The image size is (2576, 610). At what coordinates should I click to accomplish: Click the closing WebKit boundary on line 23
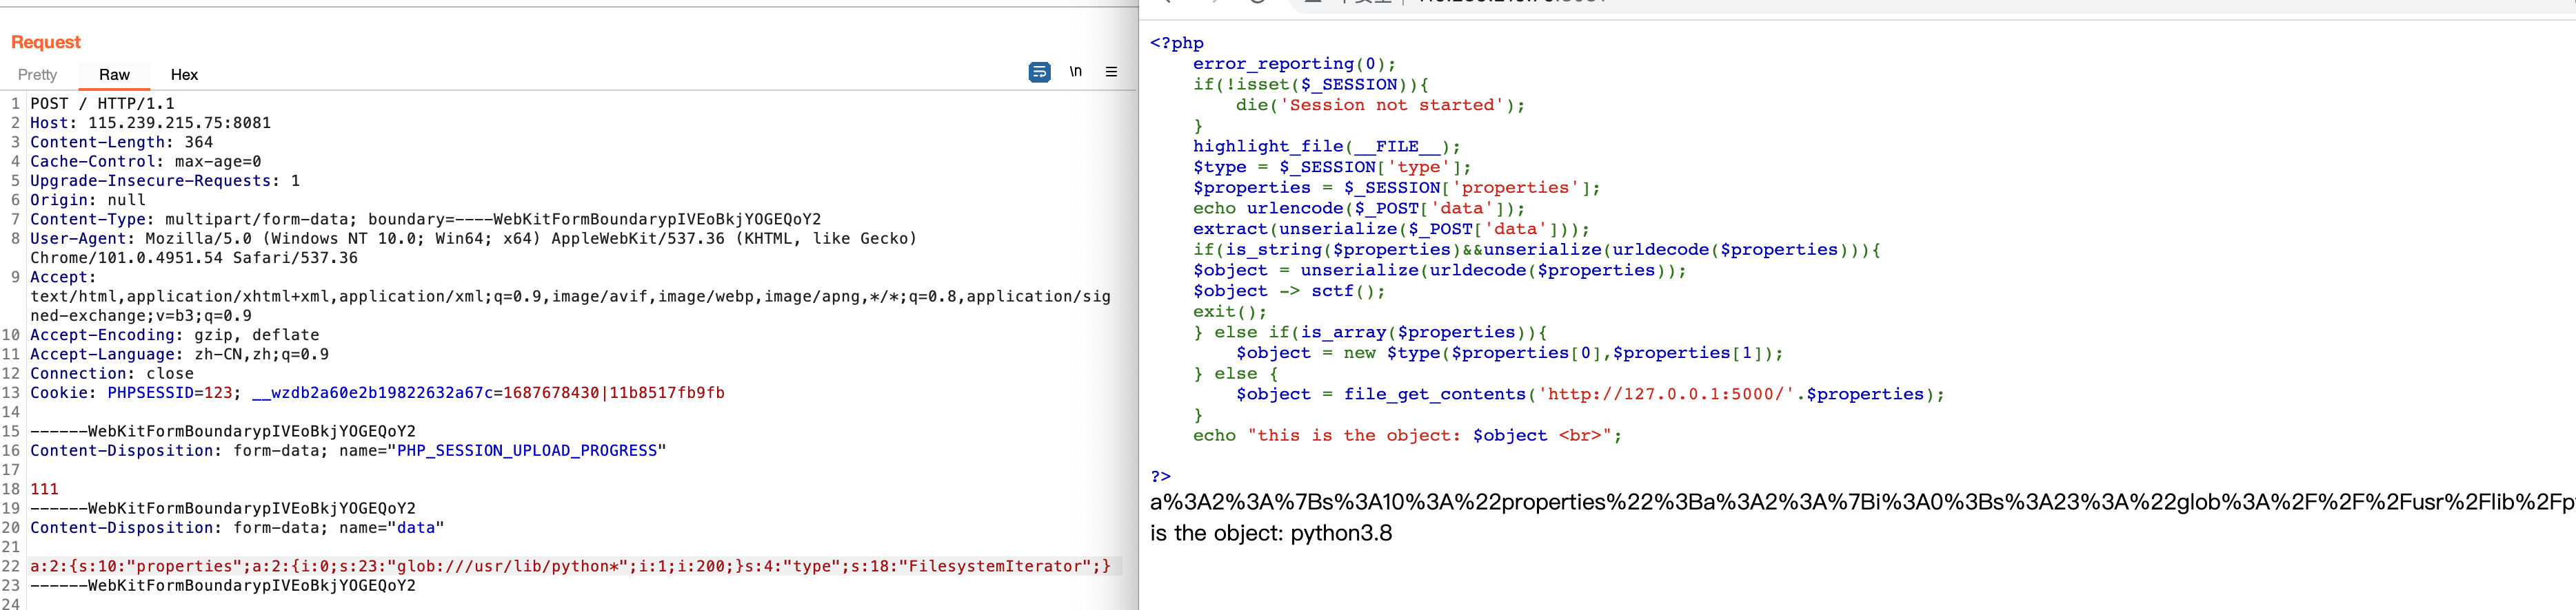pyautogui.click(x=223, y=586)
